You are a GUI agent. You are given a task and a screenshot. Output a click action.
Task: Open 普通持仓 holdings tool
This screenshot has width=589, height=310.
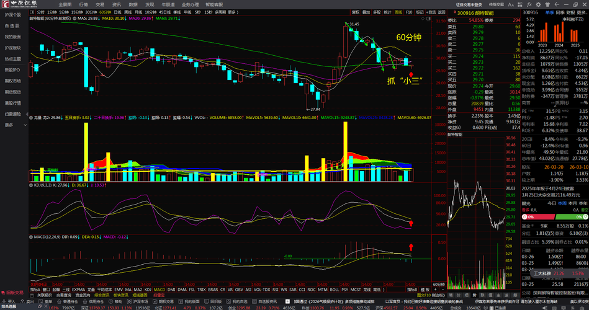pos(67,301)
